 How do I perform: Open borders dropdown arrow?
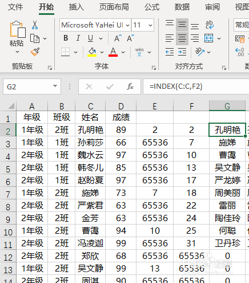[x=75, y=52]
